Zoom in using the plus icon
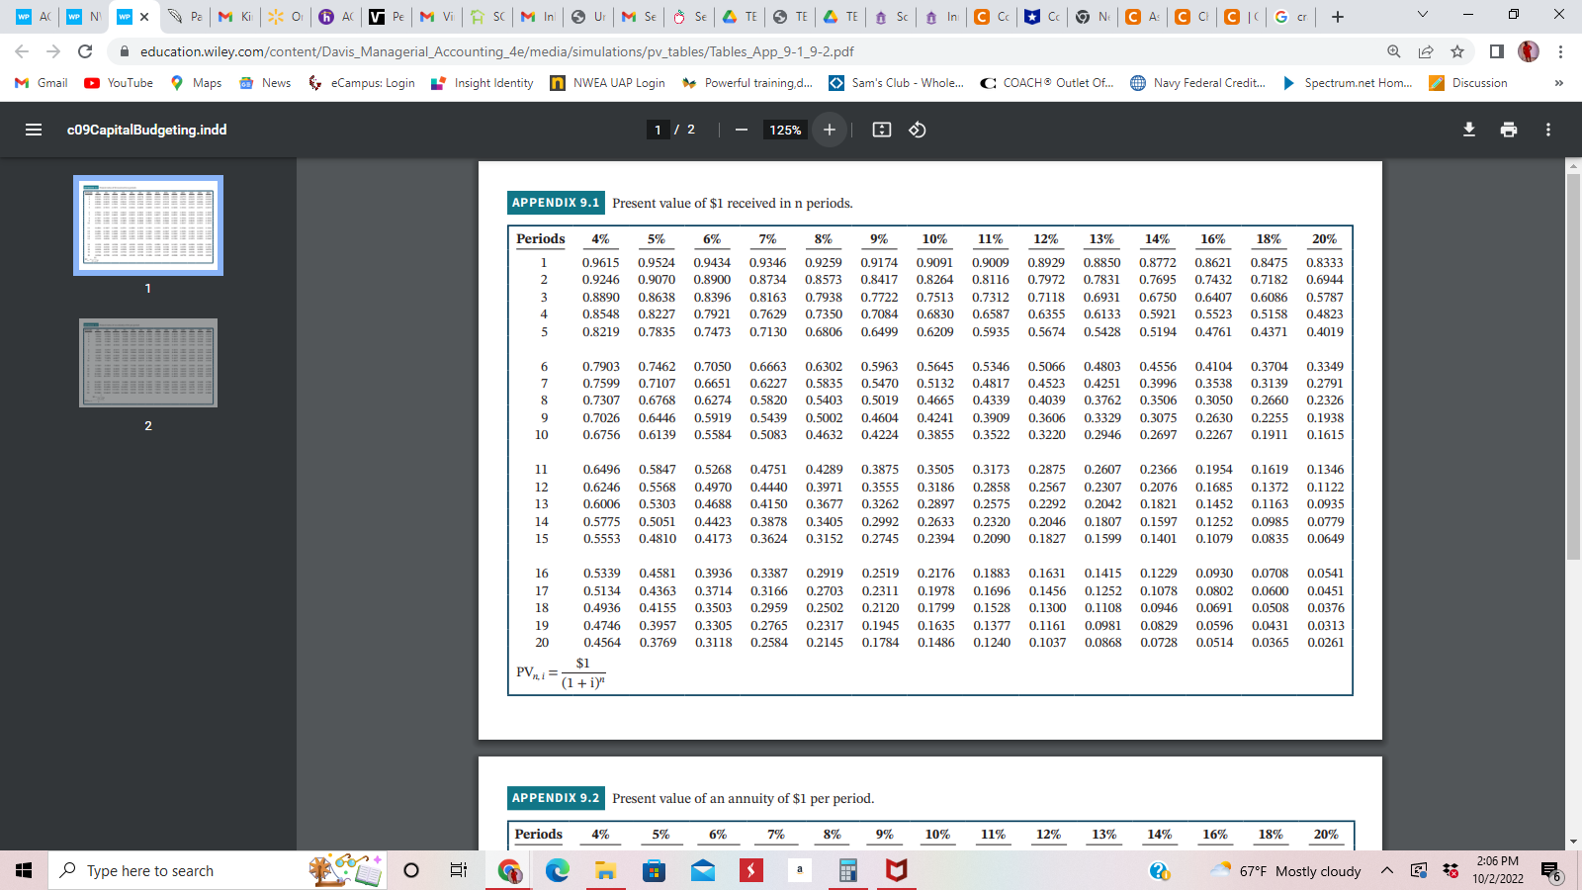This screenshot has width=1582, height=890. (829, 129)
